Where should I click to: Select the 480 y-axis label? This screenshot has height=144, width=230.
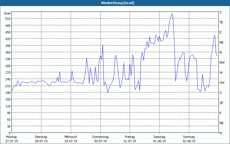[x=8, y=26]
